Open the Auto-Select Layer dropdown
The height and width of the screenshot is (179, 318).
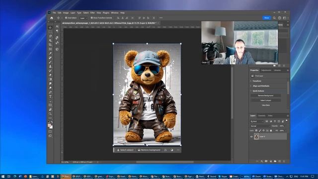click(x=83, y=18)
